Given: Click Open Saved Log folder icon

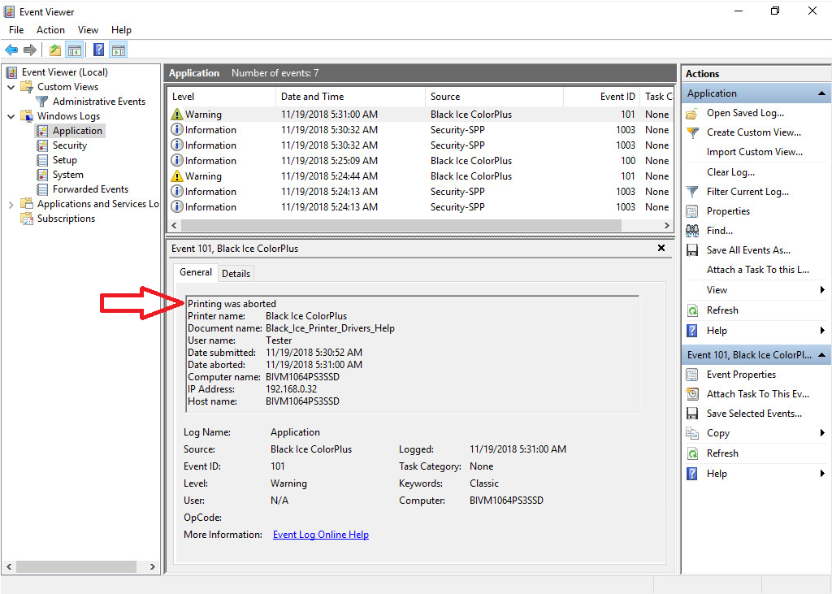Looking at the screenshot, I should coord(692,113).
